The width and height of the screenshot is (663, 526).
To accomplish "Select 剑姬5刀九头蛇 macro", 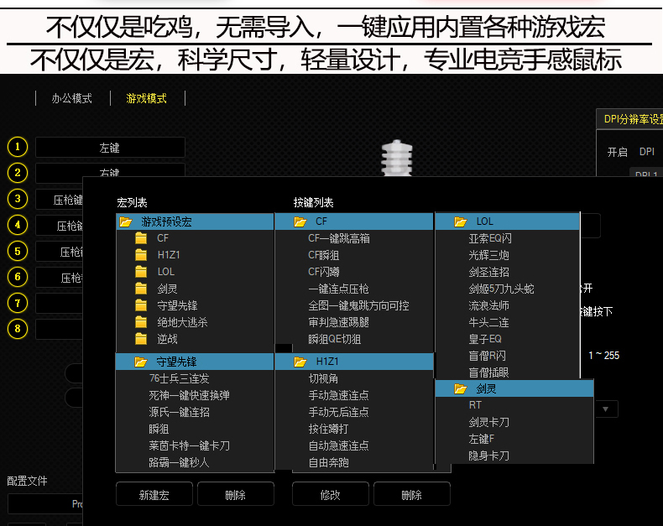I will pos(502,289).
